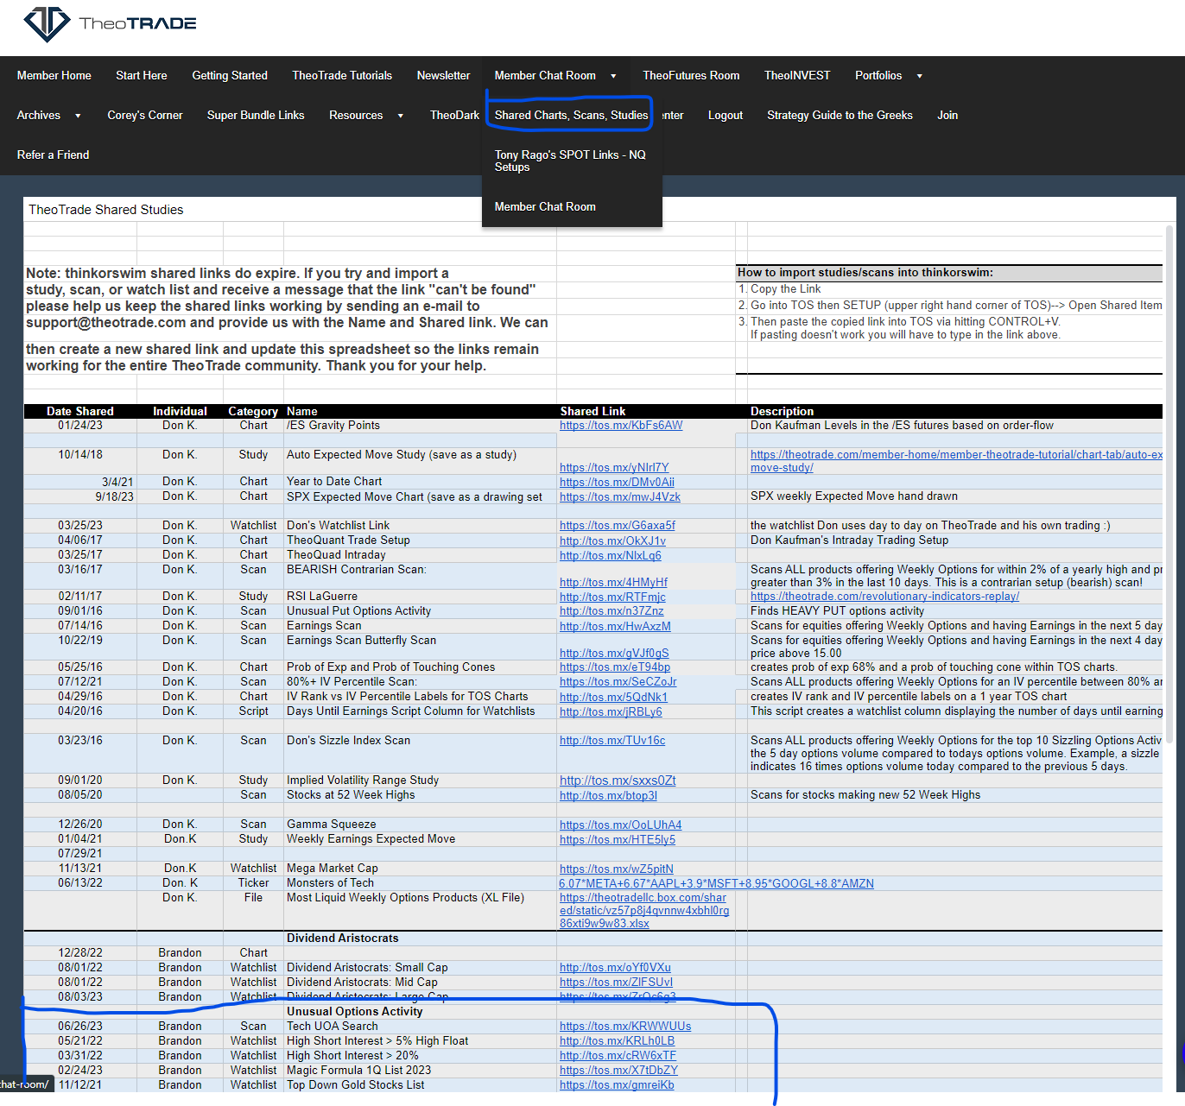
Task: Open RSI LaGuerre shared link
Action: (612, 597)
